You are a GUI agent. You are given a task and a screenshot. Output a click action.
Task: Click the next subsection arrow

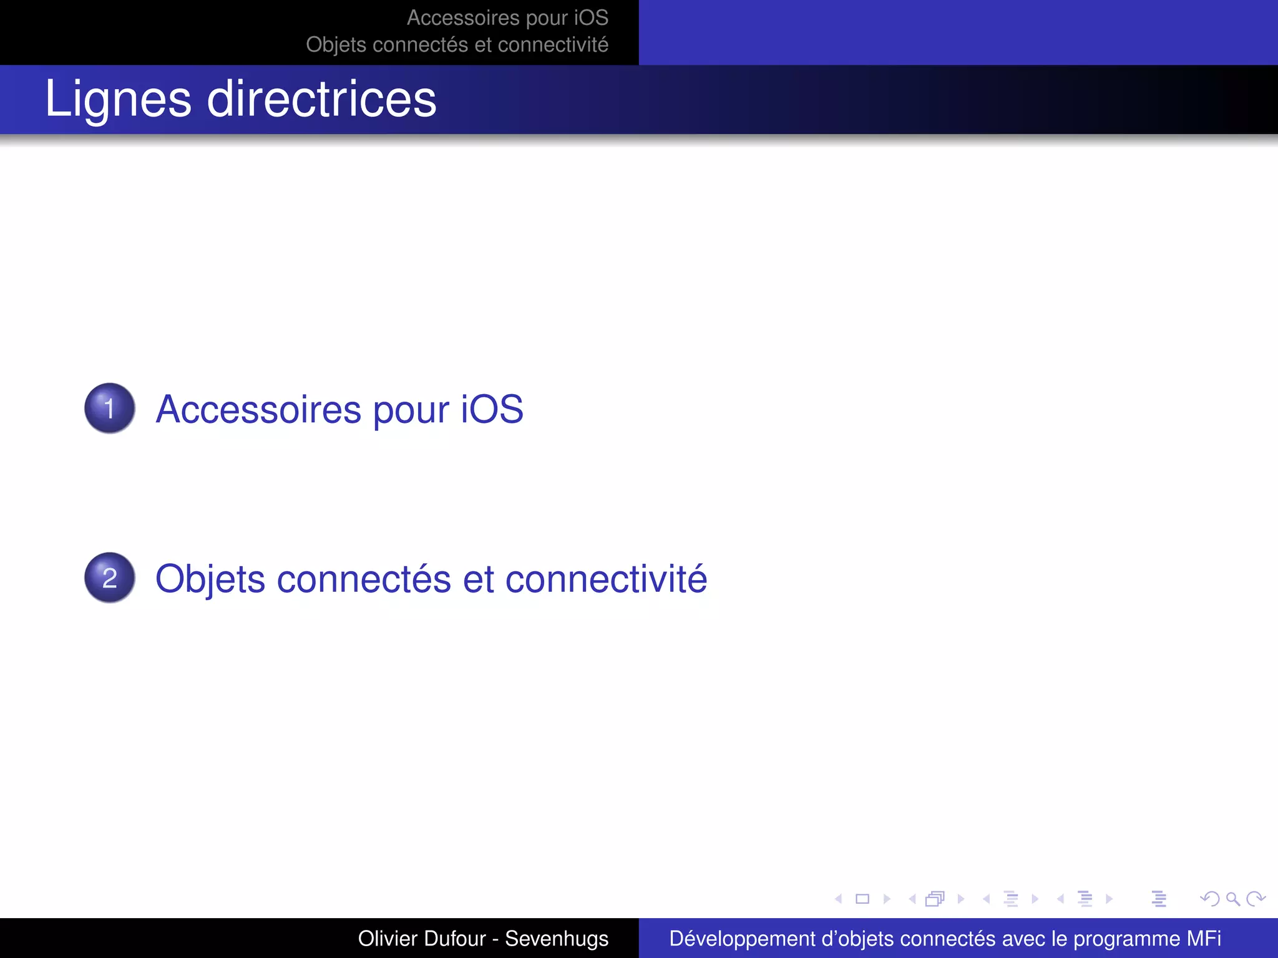click(x=1035, y=899)
